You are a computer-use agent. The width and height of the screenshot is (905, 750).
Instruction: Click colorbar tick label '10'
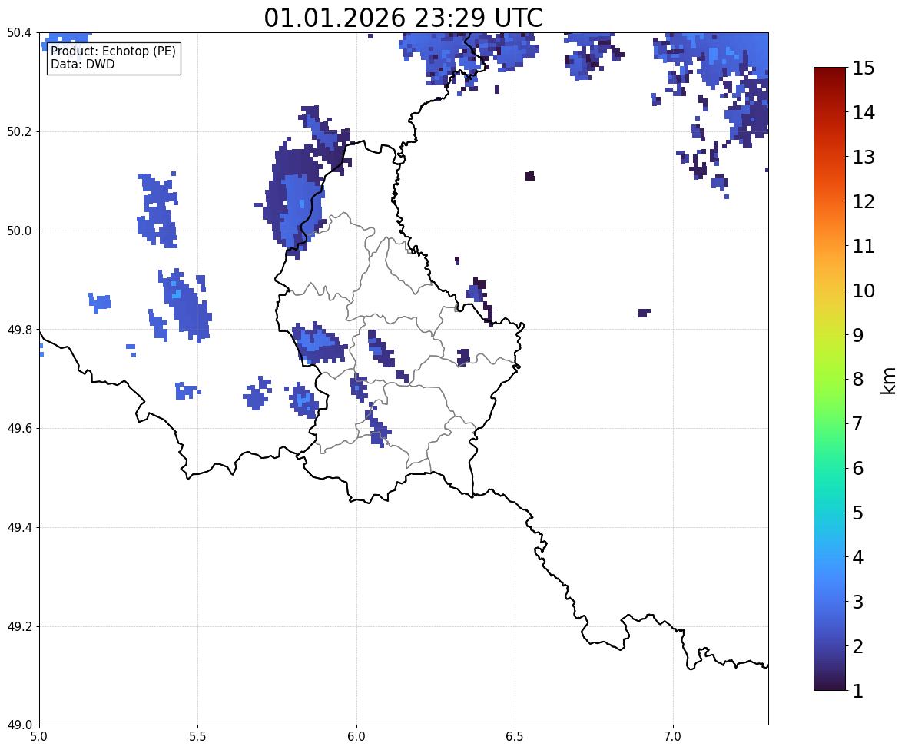tap(864, 290)
